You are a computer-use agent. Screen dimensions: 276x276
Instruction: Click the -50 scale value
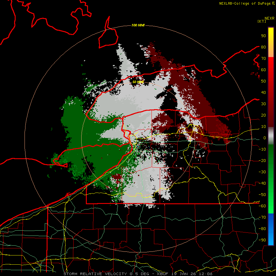(262, 195)
